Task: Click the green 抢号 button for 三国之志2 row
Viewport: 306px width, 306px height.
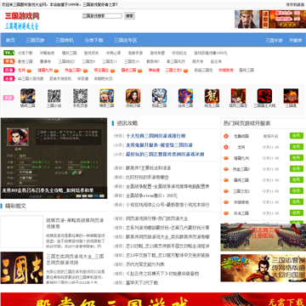Action: coord(297,191)
